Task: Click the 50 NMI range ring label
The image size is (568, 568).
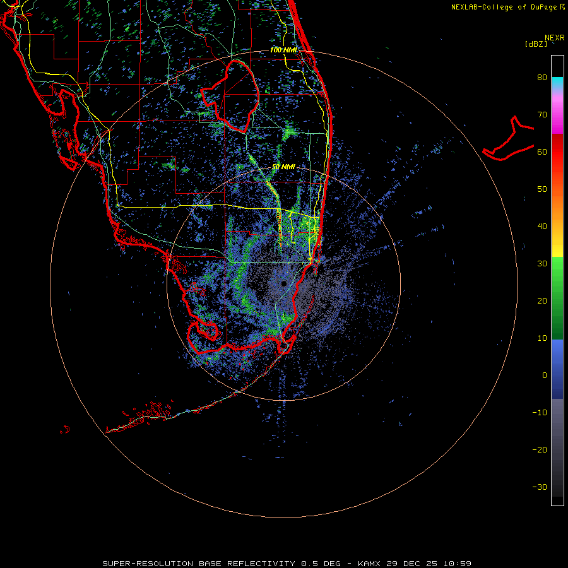Action: coord(283,167)
